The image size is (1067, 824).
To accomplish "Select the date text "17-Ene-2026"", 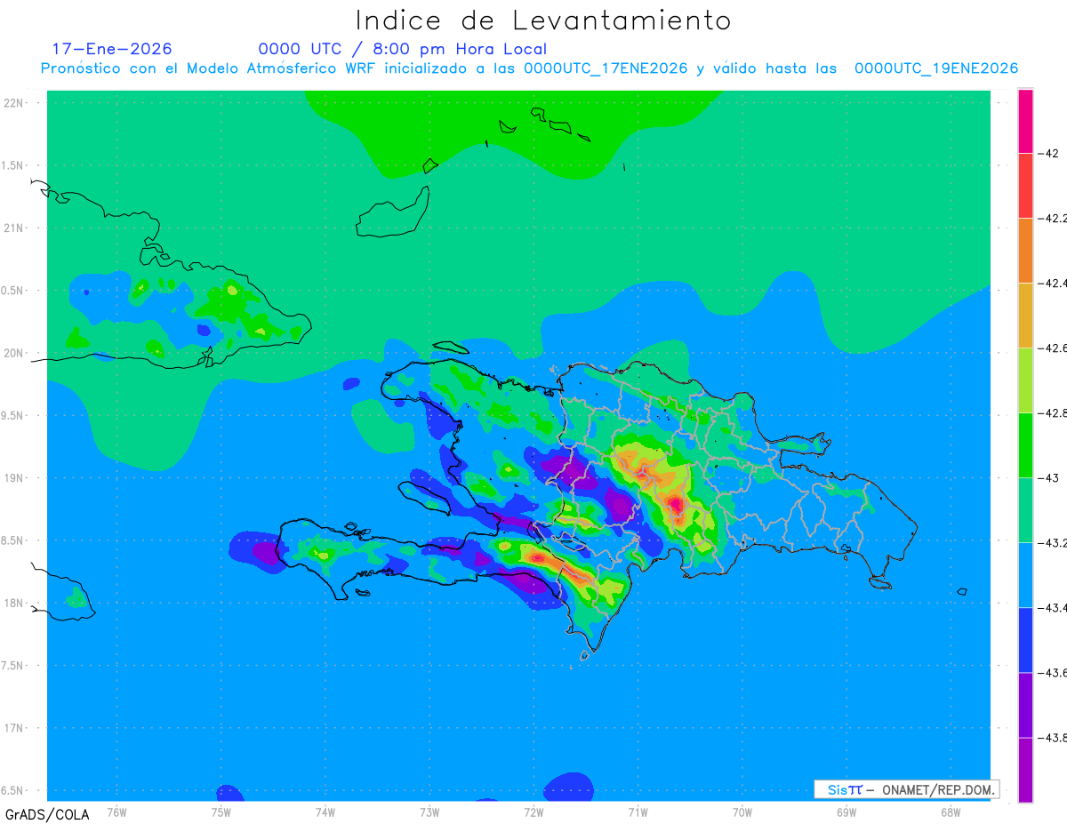I will (x=112, y=49).
